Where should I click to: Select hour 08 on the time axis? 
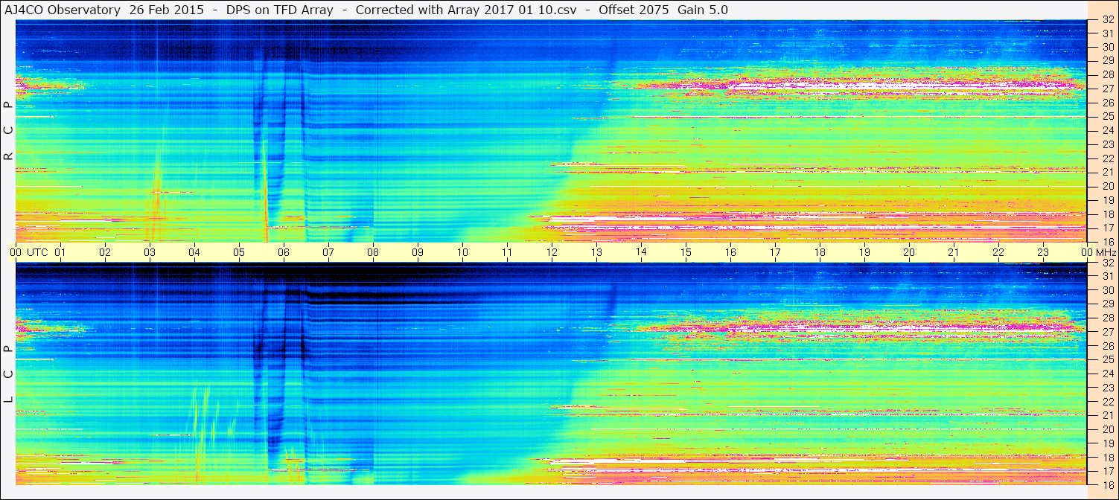373,252
